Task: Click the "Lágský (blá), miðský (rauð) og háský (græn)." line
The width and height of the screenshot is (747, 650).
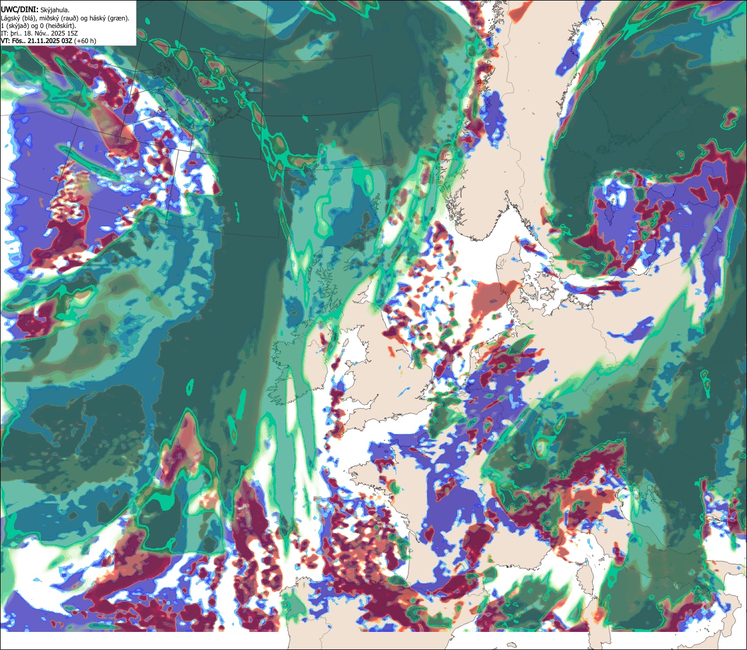Action: pyautogui.click(x=65, y=18)
